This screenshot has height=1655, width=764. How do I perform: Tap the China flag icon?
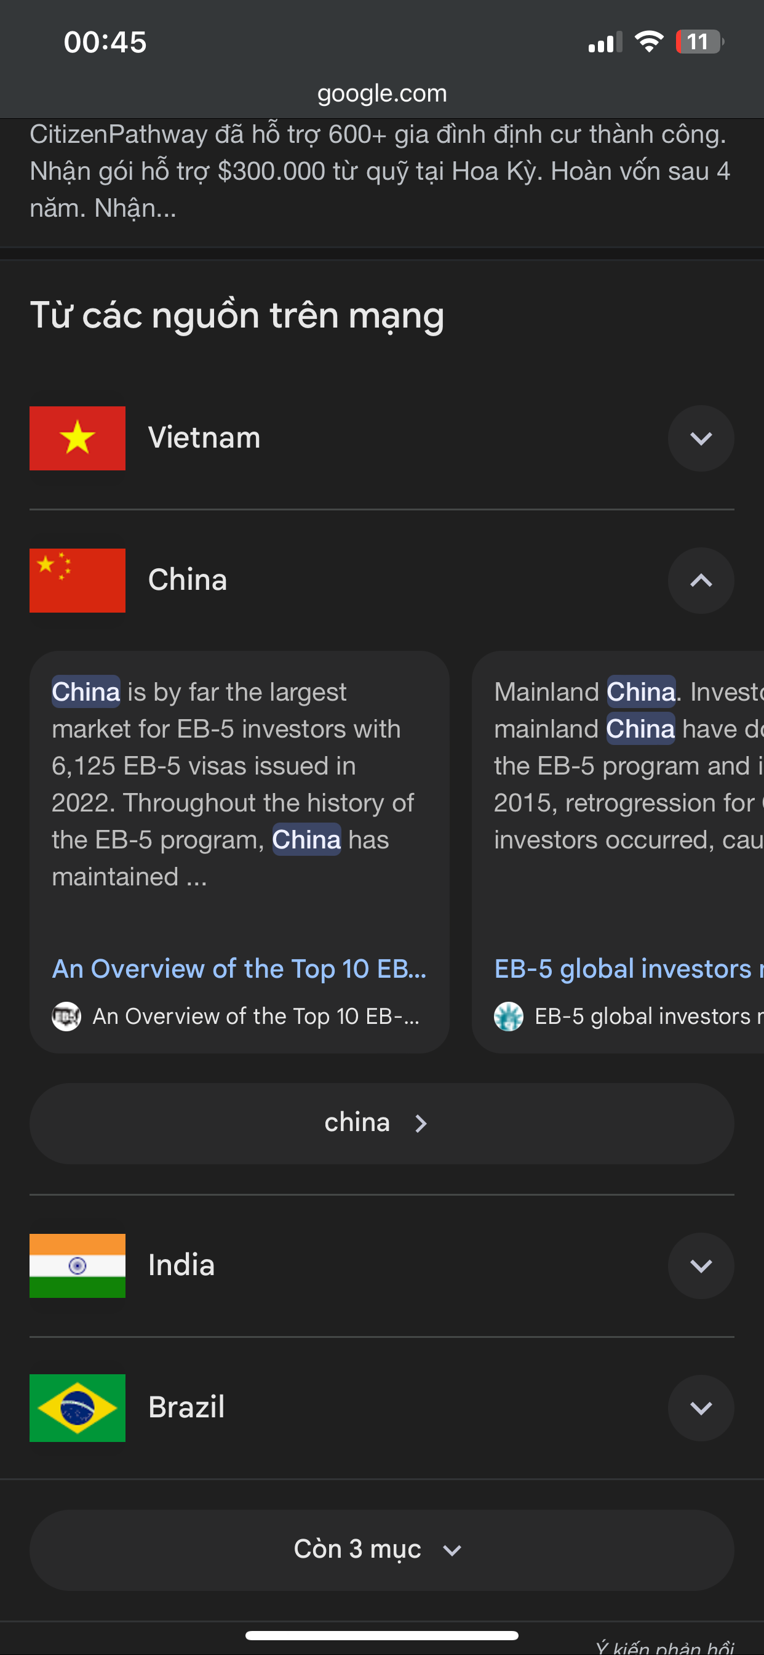(x=77, y=580)
